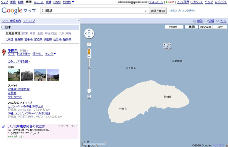
Task: Click the 地図を検索 button
Action: click(158, 11)
